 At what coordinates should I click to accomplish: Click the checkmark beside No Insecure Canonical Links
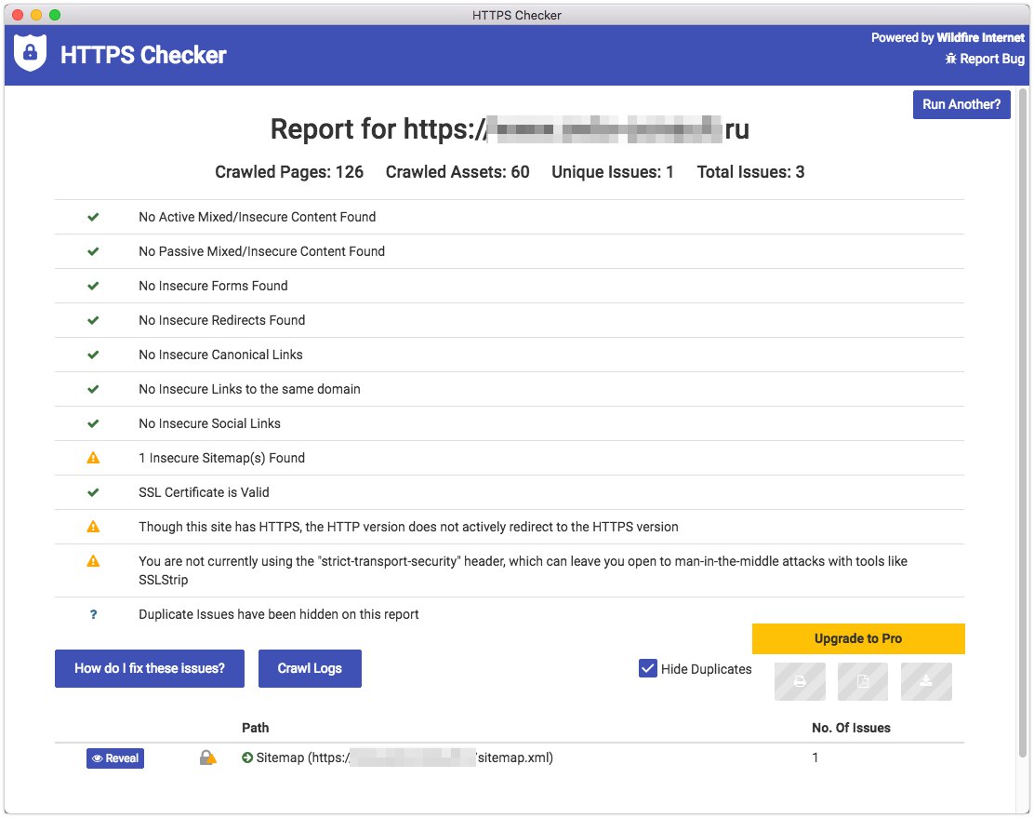(94, 354)
